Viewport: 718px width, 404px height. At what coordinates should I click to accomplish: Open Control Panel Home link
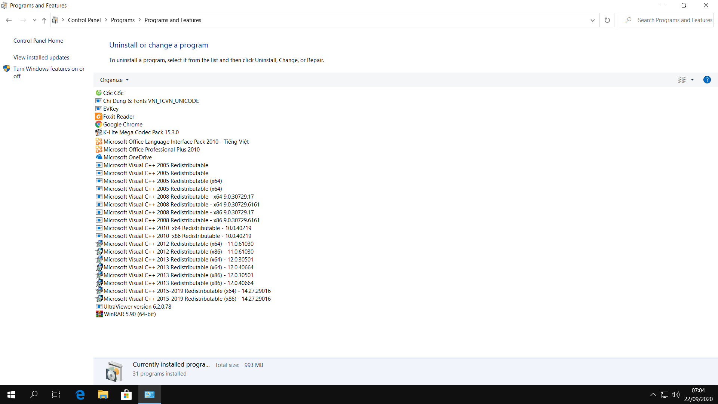point(38,41)
